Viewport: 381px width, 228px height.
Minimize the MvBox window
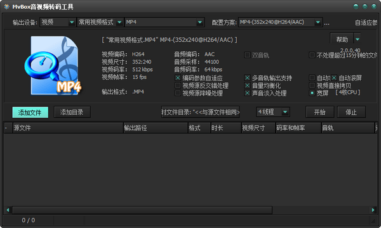(x=356, y=6)
